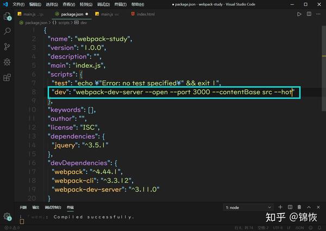
Task: Switch to the first main.js tab
Action: [31, 14]
